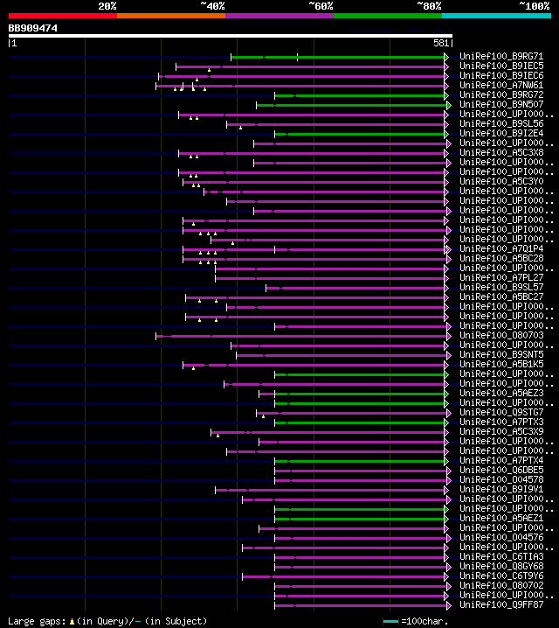
Task: Click the 'Large gaps:' legend text
Action: 37,621
